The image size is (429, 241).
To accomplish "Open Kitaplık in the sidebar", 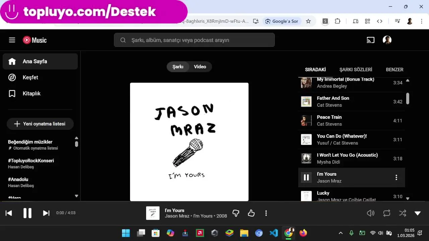I will tap(40, 93).
